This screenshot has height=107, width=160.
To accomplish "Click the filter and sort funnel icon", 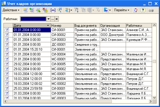I will pos(76,10).
